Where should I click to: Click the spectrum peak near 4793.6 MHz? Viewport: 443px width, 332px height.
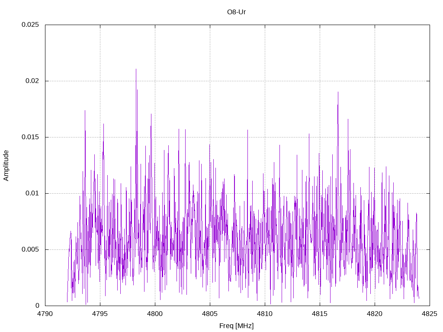(x=85, y=111)
